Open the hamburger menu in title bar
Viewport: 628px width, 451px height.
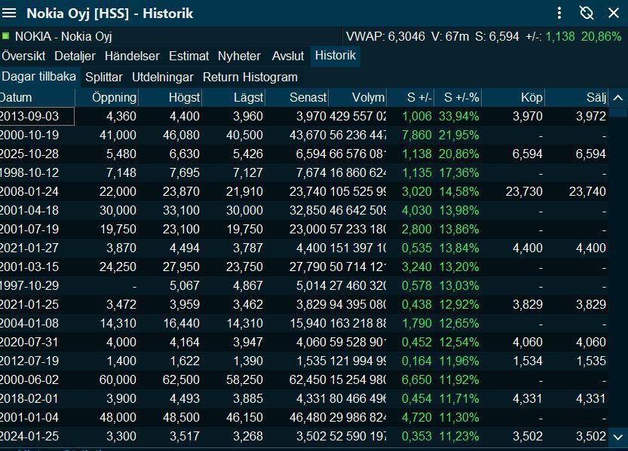tap(10, 14)
